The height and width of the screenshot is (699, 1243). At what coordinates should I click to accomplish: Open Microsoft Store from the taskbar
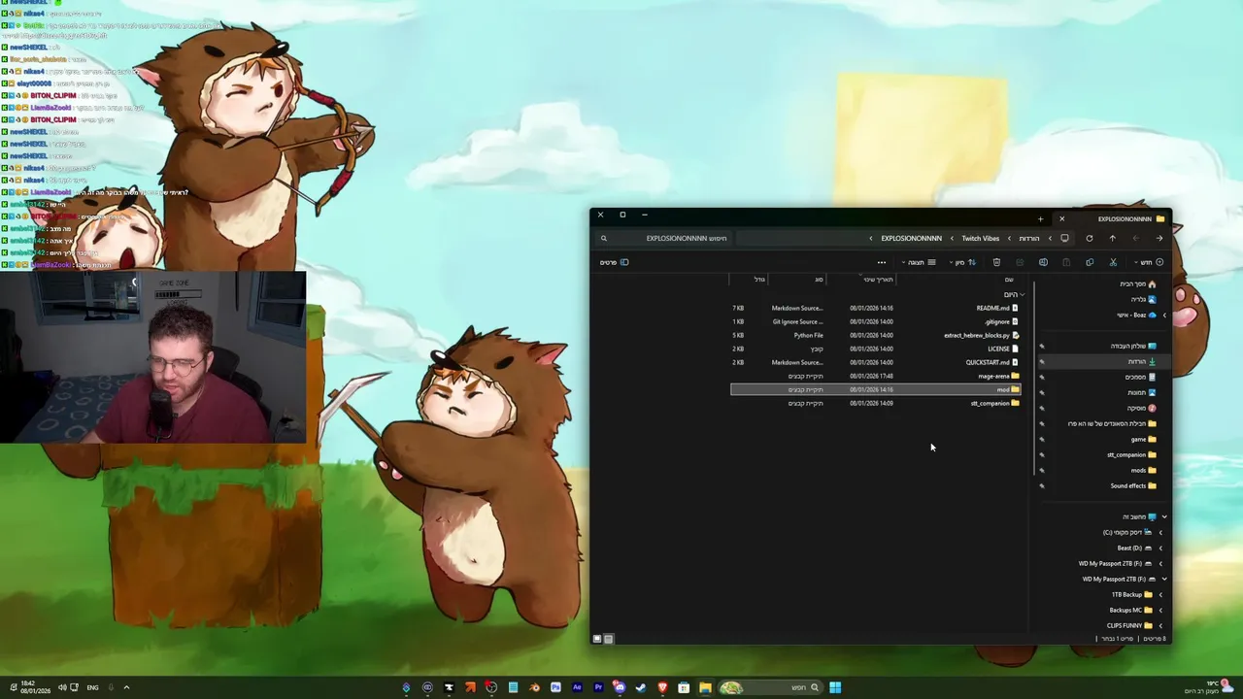pos(684,687)
